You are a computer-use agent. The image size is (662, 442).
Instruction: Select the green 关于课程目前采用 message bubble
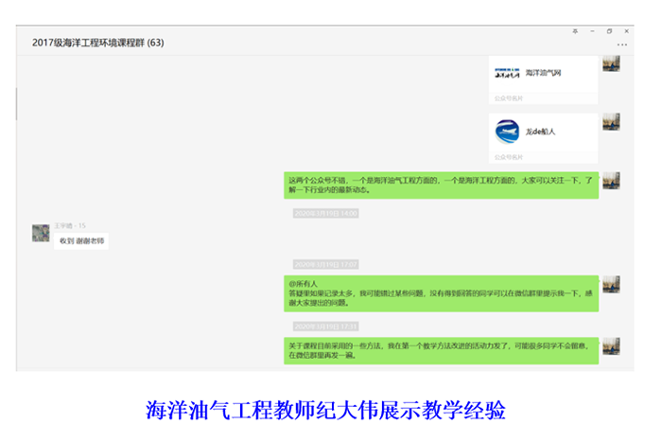point(442,351)
